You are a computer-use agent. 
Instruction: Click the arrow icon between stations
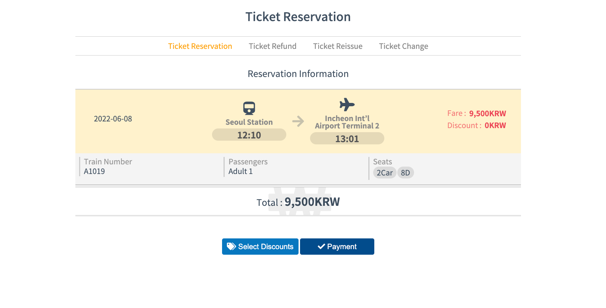[298, 121]
